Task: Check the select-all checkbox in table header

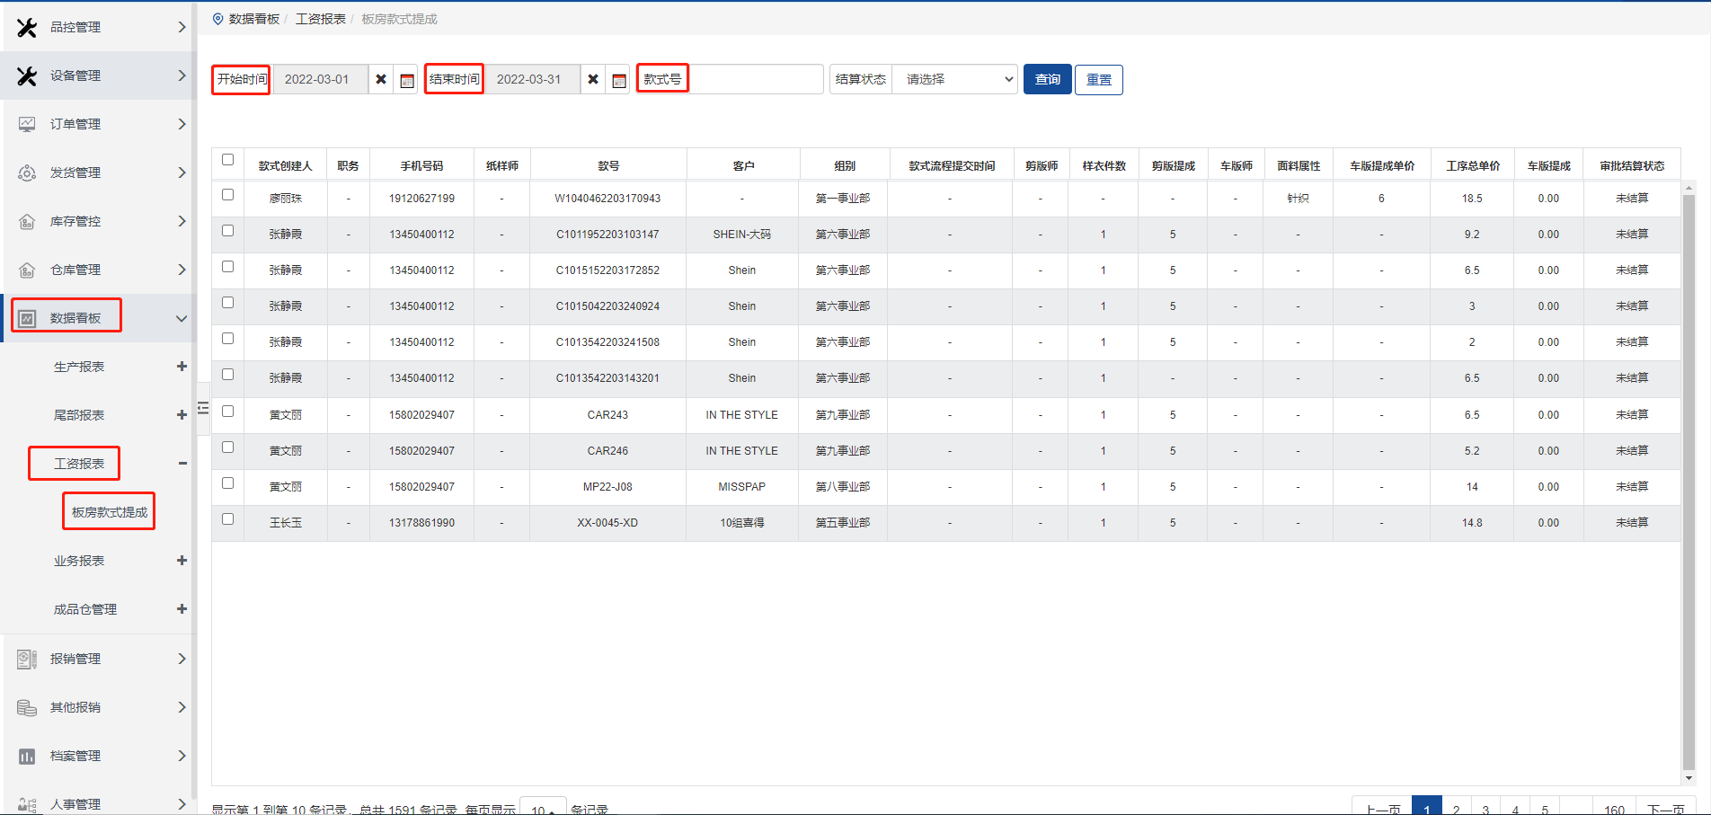Action: pos(228,160)
